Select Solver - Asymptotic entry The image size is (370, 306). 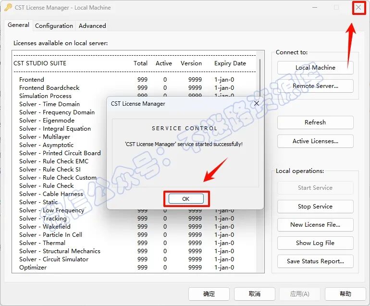(46, 145)
